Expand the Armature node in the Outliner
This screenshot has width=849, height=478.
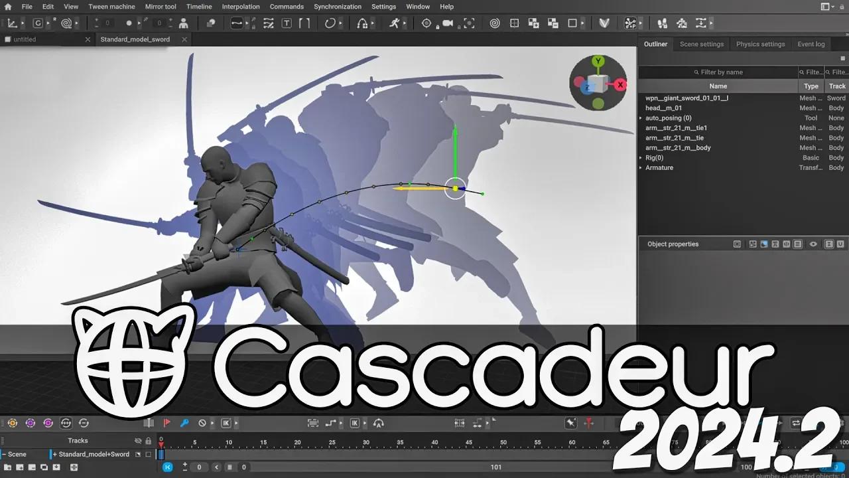pos(640,167)
